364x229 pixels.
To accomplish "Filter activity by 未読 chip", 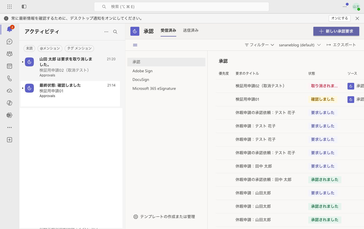I will coord(29,48).
